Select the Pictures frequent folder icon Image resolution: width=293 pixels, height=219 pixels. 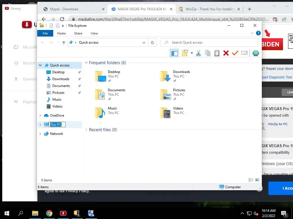(x=166, y=95)
